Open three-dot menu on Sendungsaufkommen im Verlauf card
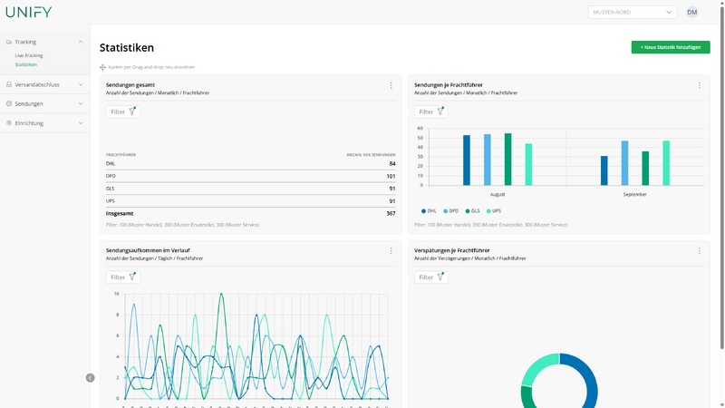Screen dimensions: 725x408 (x=391, y=251)
